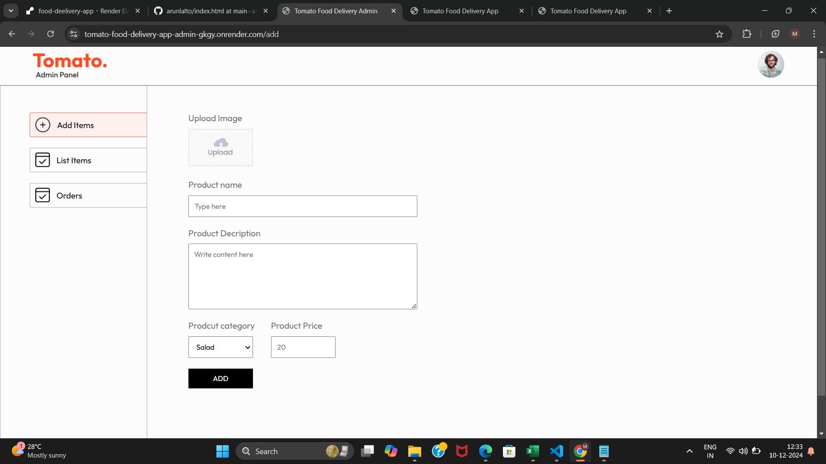Click the checklist icon beside List Items

[x=43, y=160]
